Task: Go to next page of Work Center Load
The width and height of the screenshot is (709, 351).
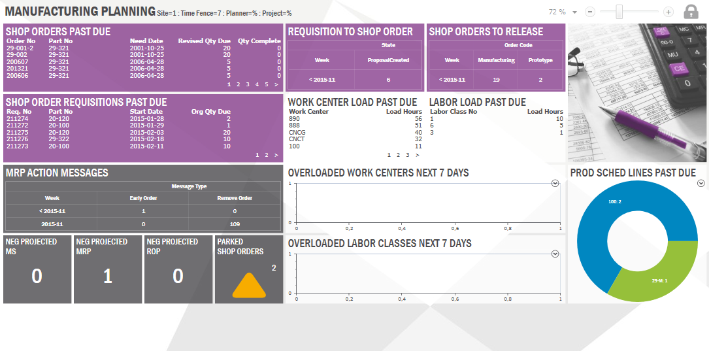Action: coord(418,155)
